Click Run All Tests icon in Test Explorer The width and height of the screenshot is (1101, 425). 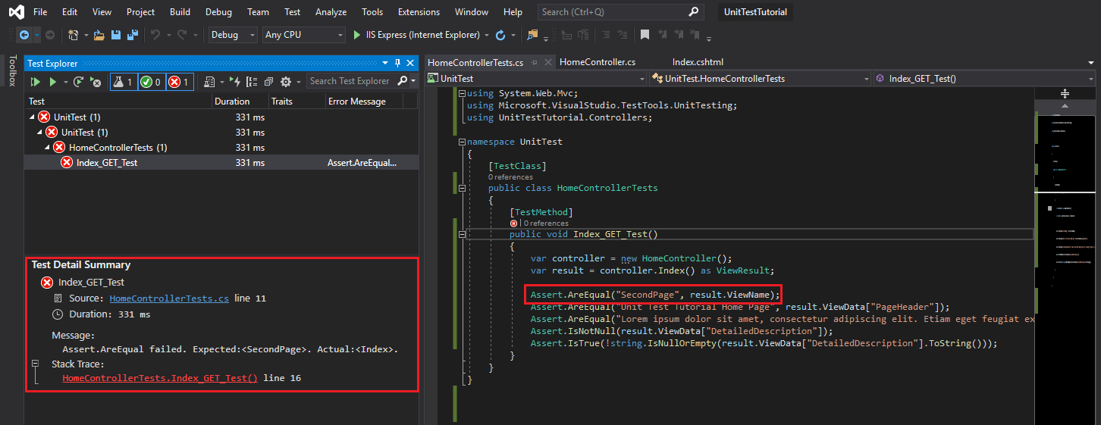(x=35, y=82)
